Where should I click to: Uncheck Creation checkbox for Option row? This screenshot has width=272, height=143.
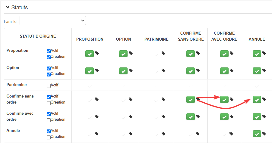point(49,74)
